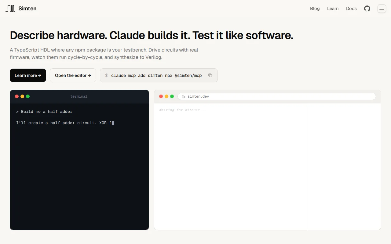Click the 'terminal' window title
391x244 pixels.
point(79,96)
